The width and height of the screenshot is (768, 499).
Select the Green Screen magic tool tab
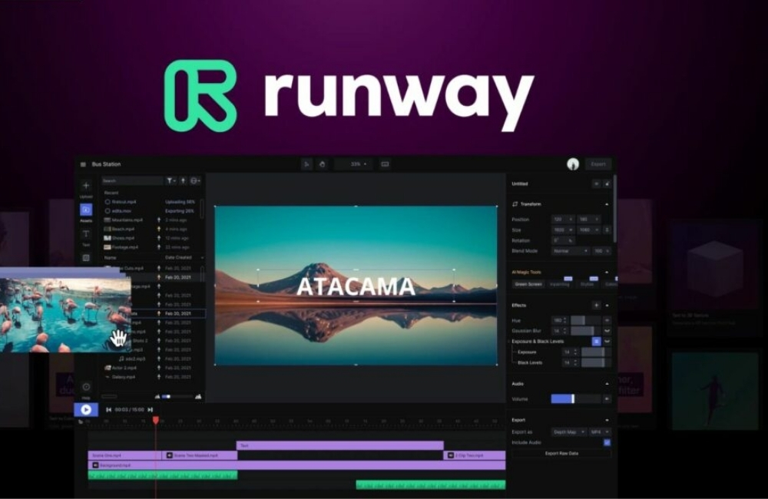coord(528,284)
